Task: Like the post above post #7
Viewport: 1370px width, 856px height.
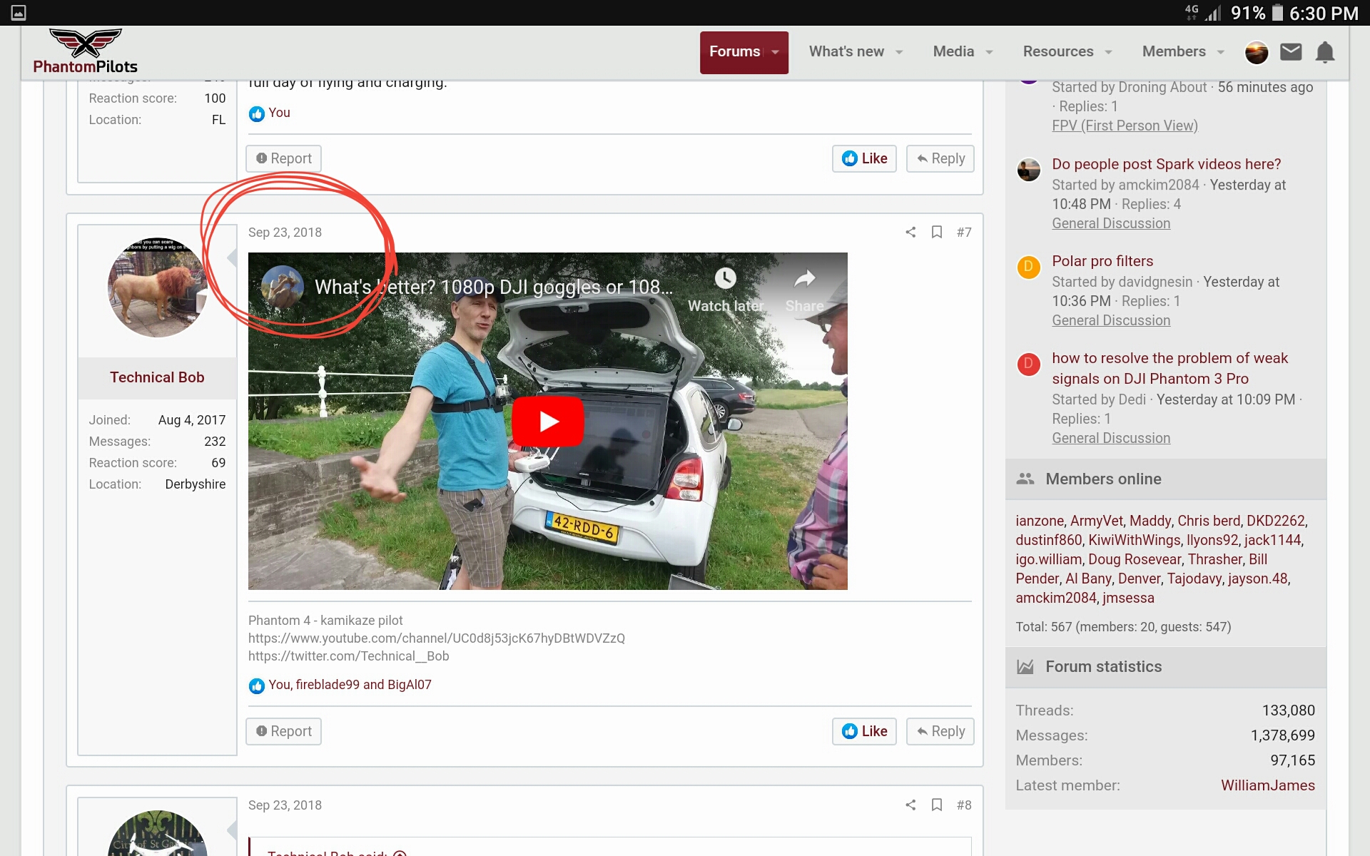Action: point(864,158)
